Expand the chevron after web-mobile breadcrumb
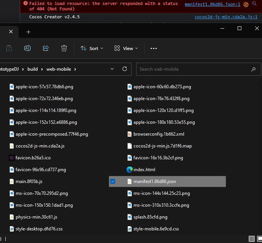The width and height of the screenshot is (262, 243). click(75, 69)
